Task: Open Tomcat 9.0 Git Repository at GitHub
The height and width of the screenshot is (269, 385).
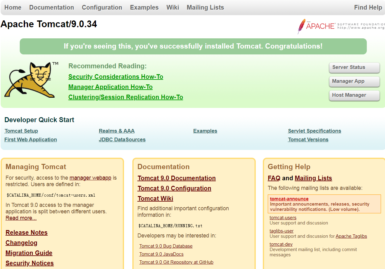Action: pyautogui.click(x=176, y=262)
